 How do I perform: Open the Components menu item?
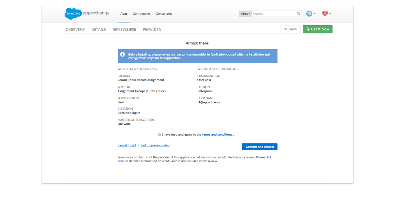[x=142, y=14]
